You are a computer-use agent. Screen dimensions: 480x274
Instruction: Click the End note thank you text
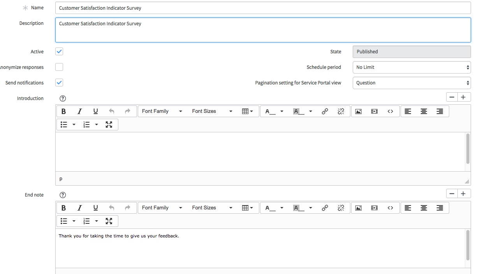click(119, 236)
